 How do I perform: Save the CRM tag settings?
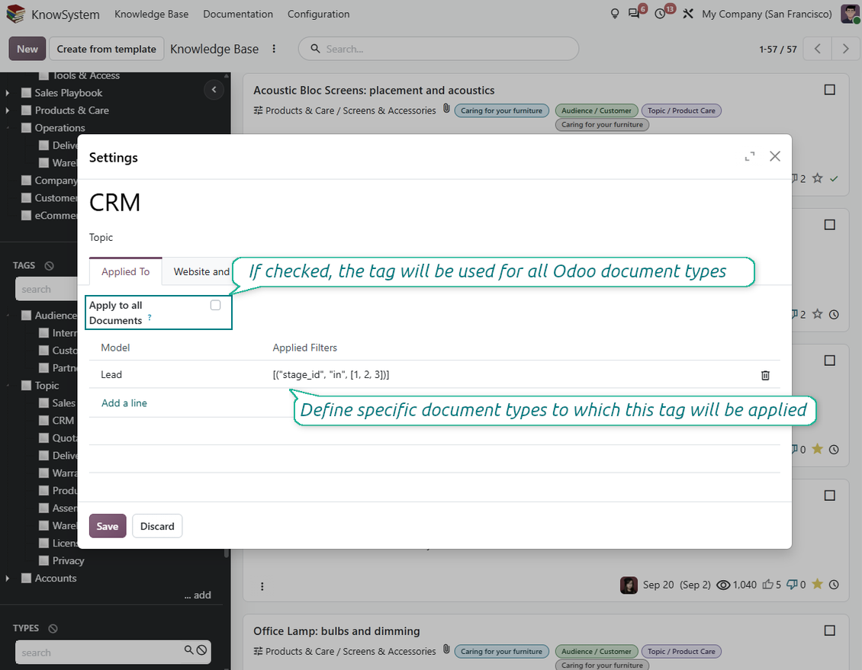108,526
